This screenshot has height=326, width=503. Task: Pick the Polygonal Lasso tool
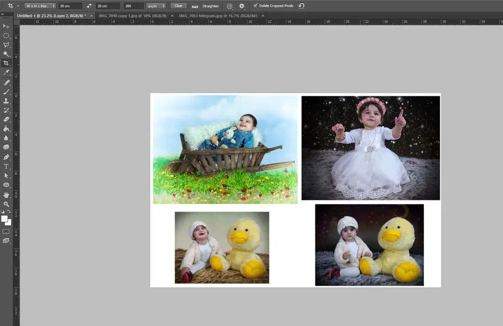pos(6,45)
